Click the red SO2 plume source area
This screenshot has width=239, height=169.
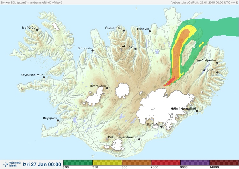(x=170, y=82)
